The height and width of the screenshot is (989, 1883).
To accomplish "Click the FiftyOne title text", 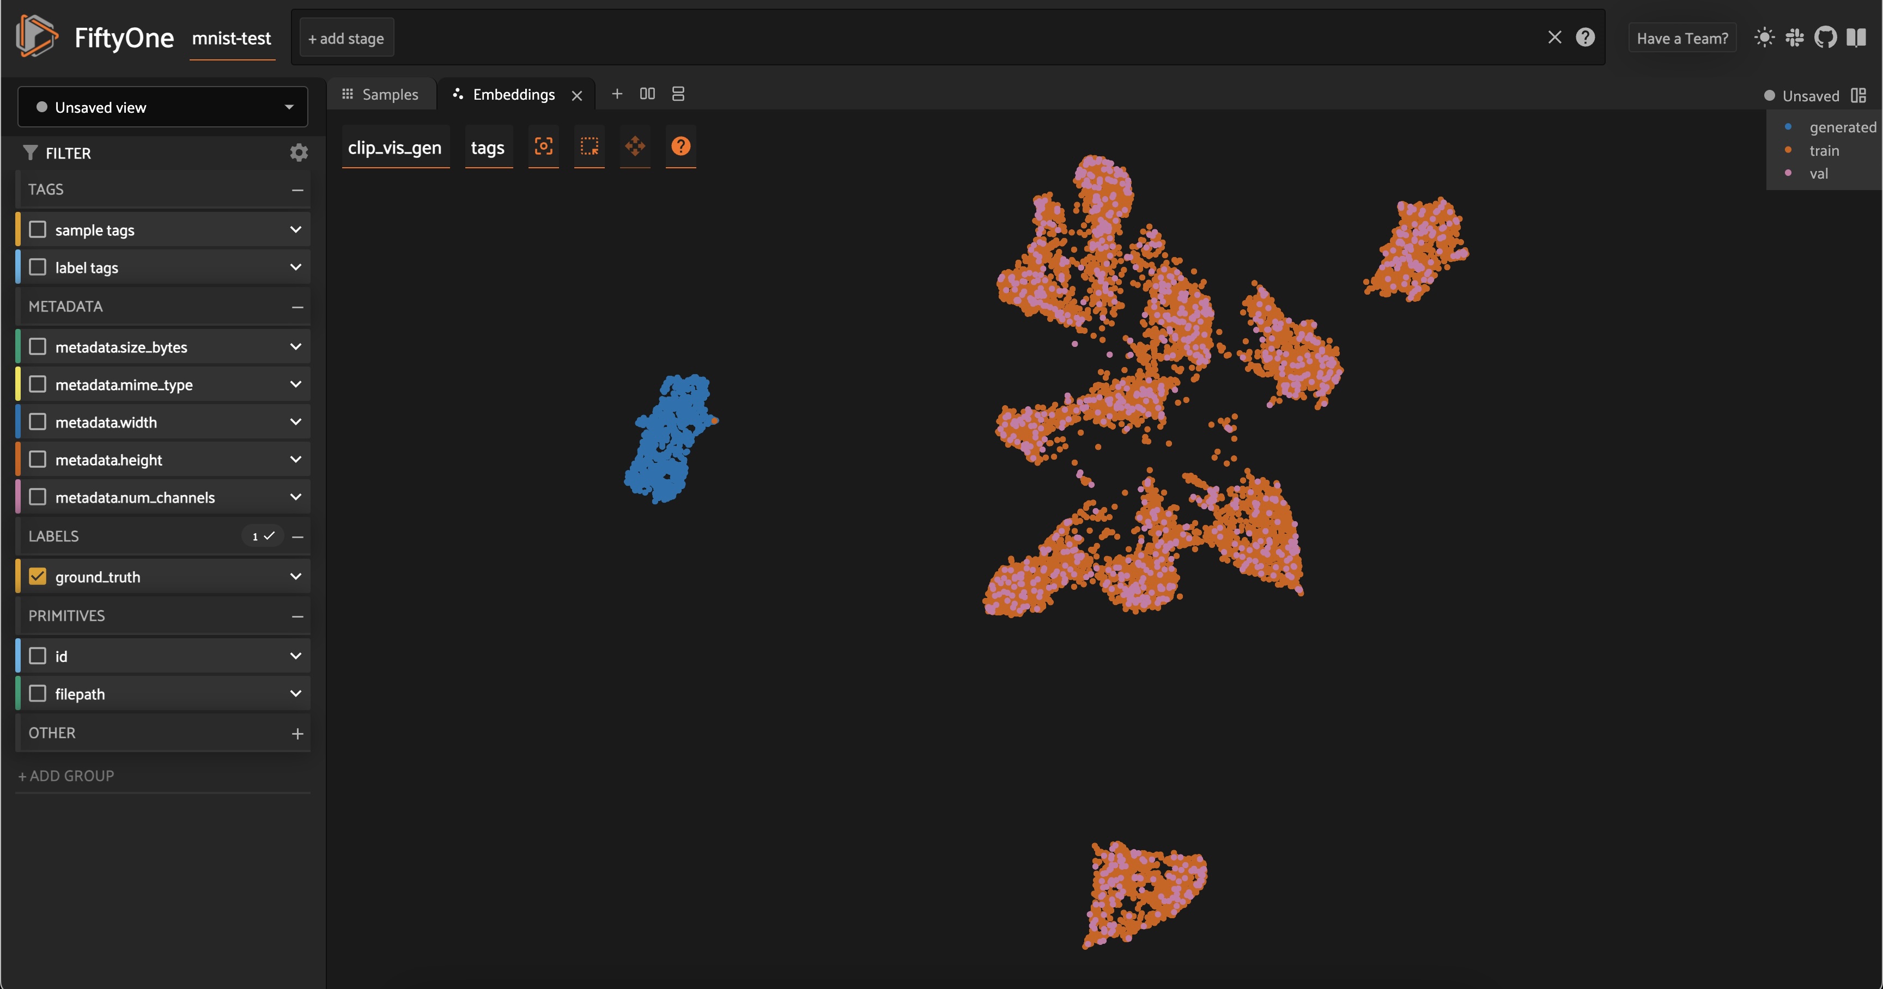I will 124,37.
